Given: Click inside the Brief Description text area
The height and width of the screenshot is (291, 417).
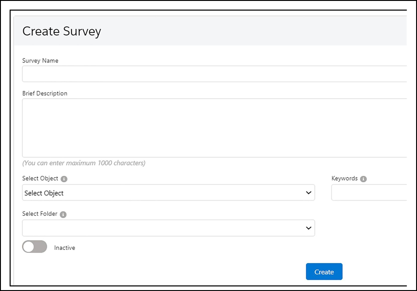Looking at the screenshot, I should (214, 128).
